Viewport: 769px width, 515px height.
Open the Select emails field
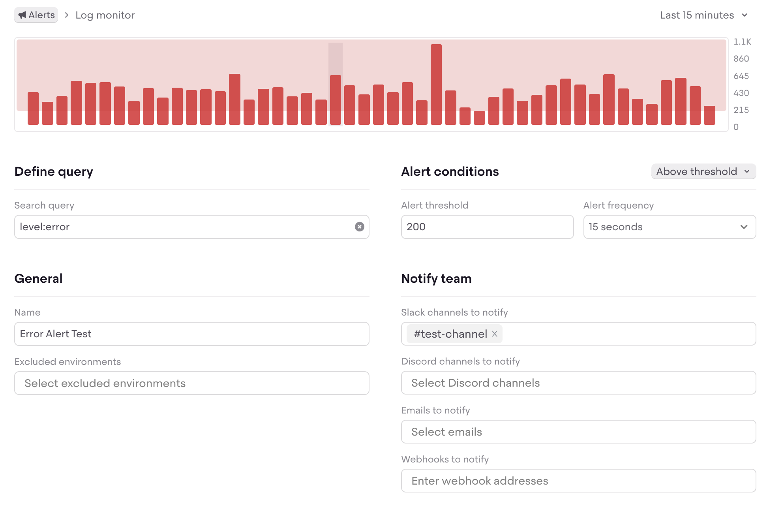point(578,432)
